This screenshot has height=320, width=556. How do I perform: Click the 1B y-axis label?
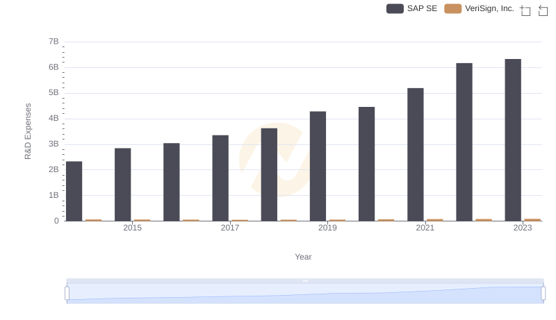pyautogui.click(x=54, y=195)
